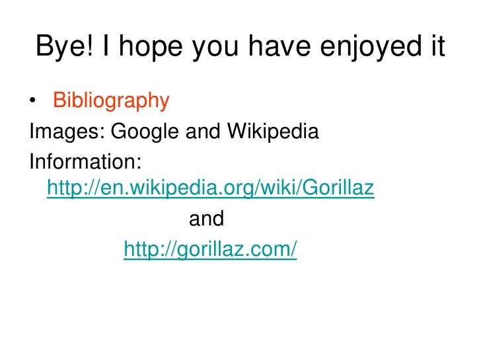This screenshot has height=361, width=481.
Task: Click the standalone 'and' between the links
Action: tap(206, 219)
